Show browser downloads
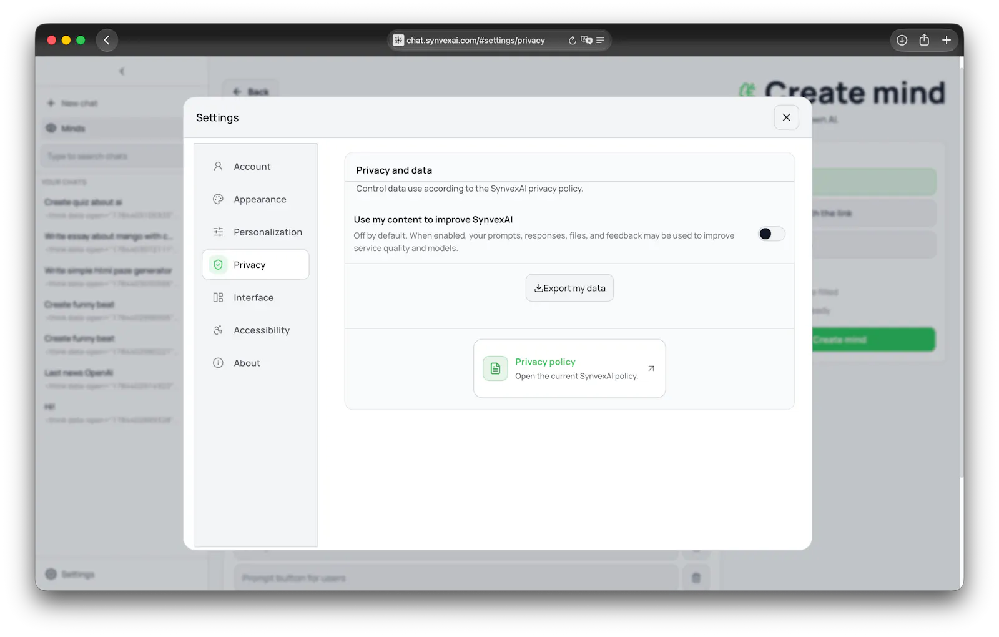999x637 pixels. pyautogui.click(x=902, y=40)
